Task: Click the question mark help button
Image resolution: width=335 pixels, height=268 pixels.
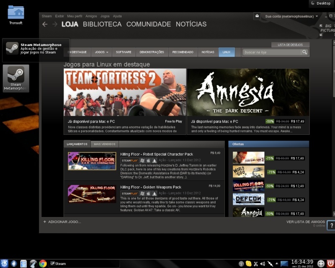Action: (331, 225)
